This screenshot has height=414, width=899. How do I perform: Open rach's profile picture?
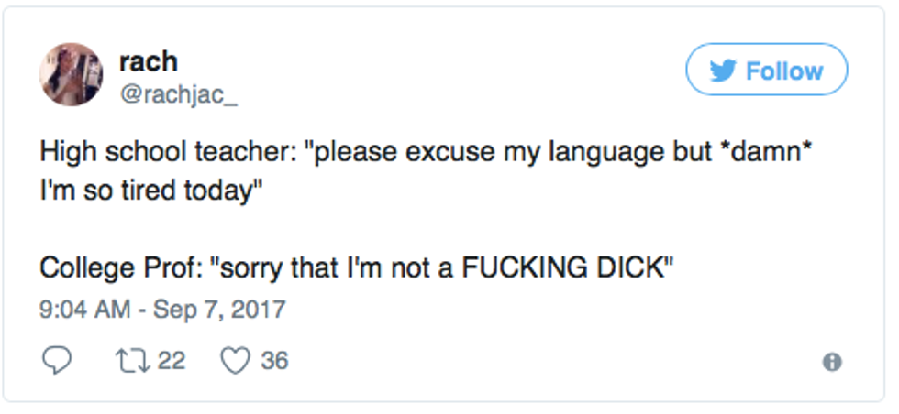[71, 74]
